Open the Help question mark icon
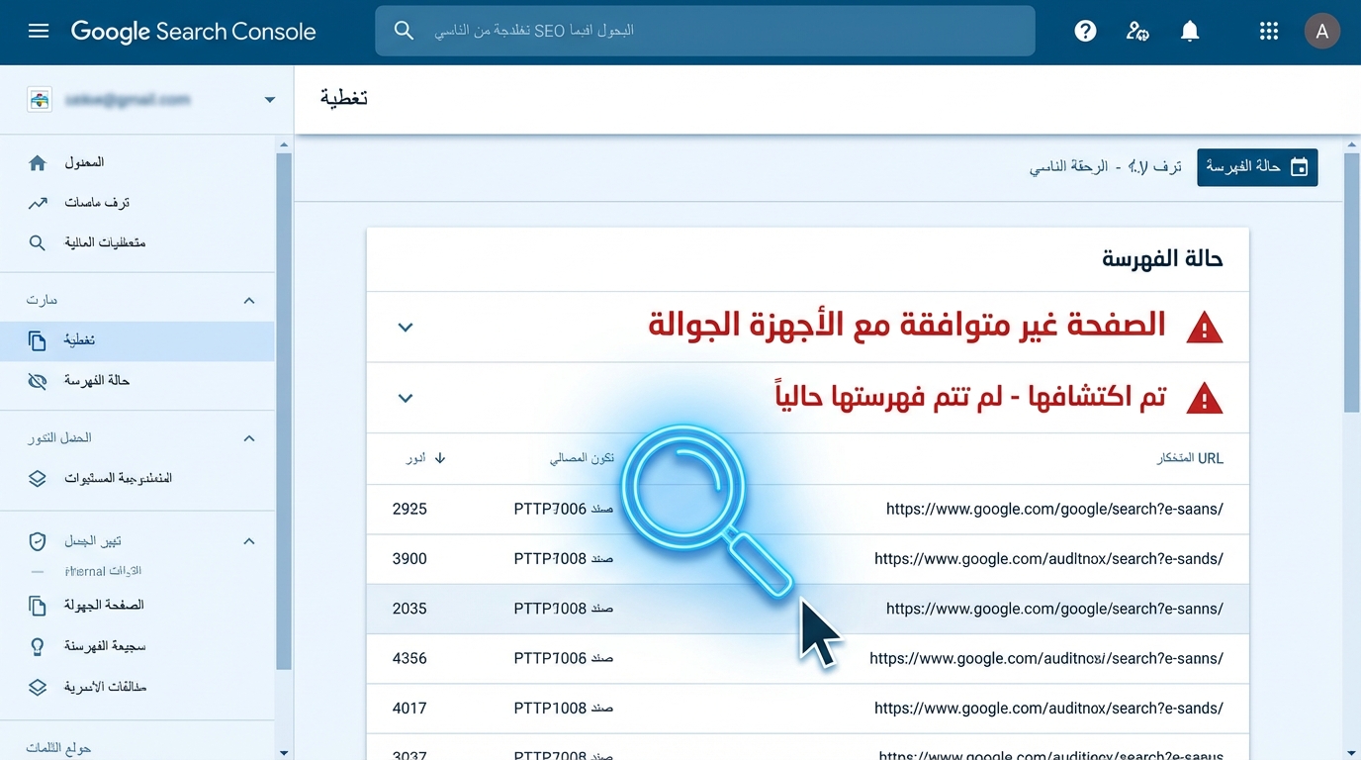Image resolution: width=1361 pixels, height=760 pixels. [1085, 31]
